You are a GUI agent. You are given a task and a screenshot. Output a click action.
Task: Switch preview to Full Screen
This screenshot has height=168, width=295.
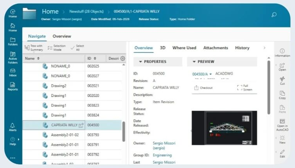[x=245, y=88]
